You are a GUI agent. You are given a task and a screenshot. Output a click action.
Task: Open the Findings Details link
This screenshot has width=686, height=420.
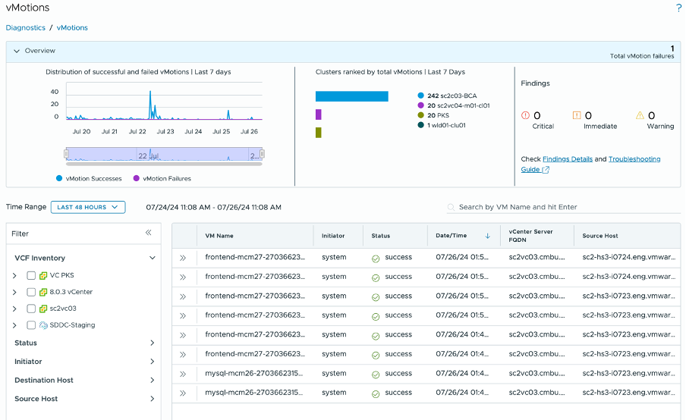(x=567, y=159)
